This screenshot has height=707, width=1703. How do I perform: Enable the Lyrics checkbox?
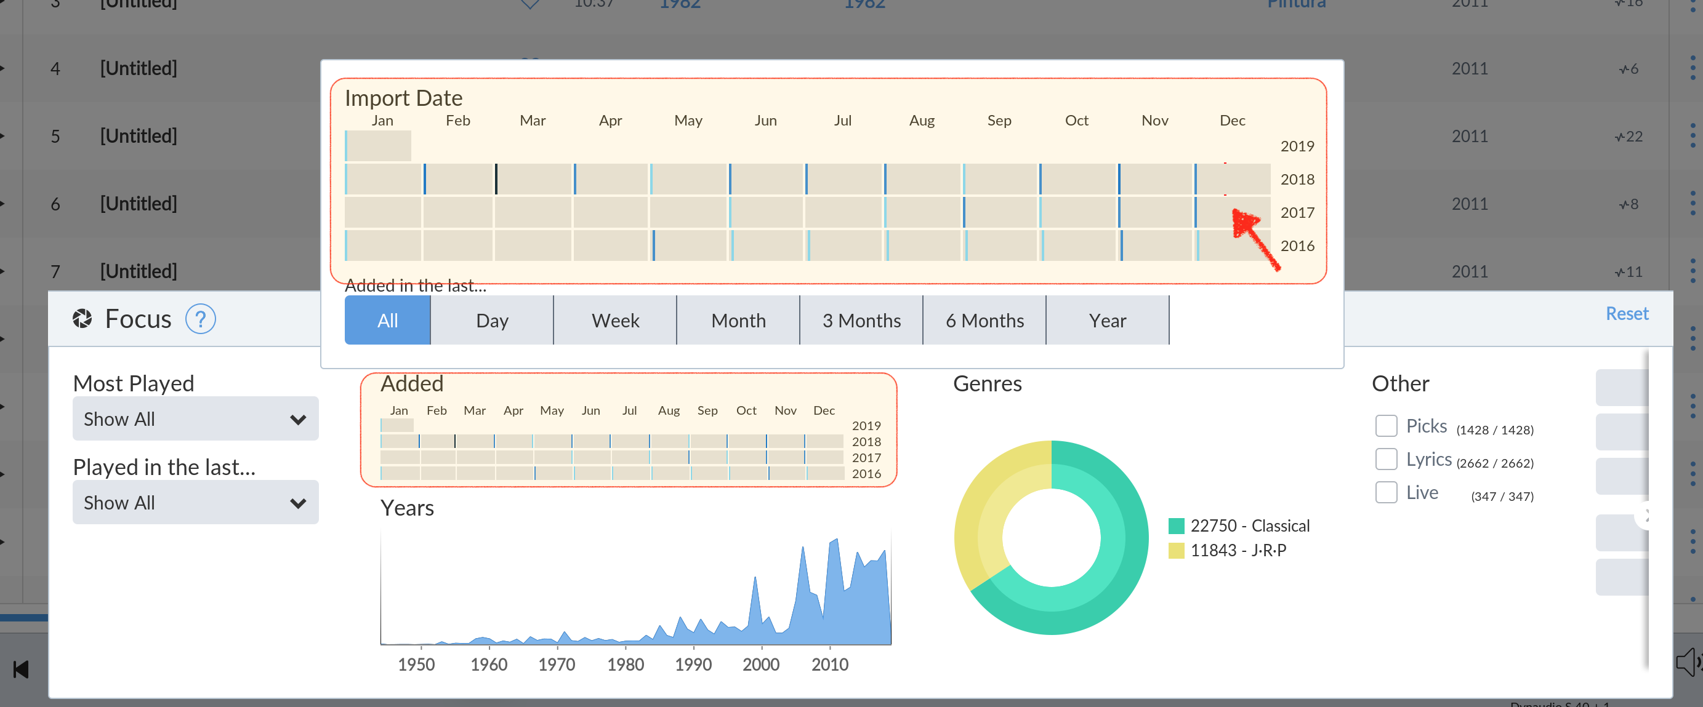pyautogui.click(x=1386, y=458)
